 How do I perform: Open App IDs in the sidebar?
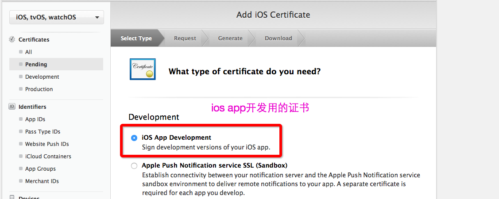[35, 119]
